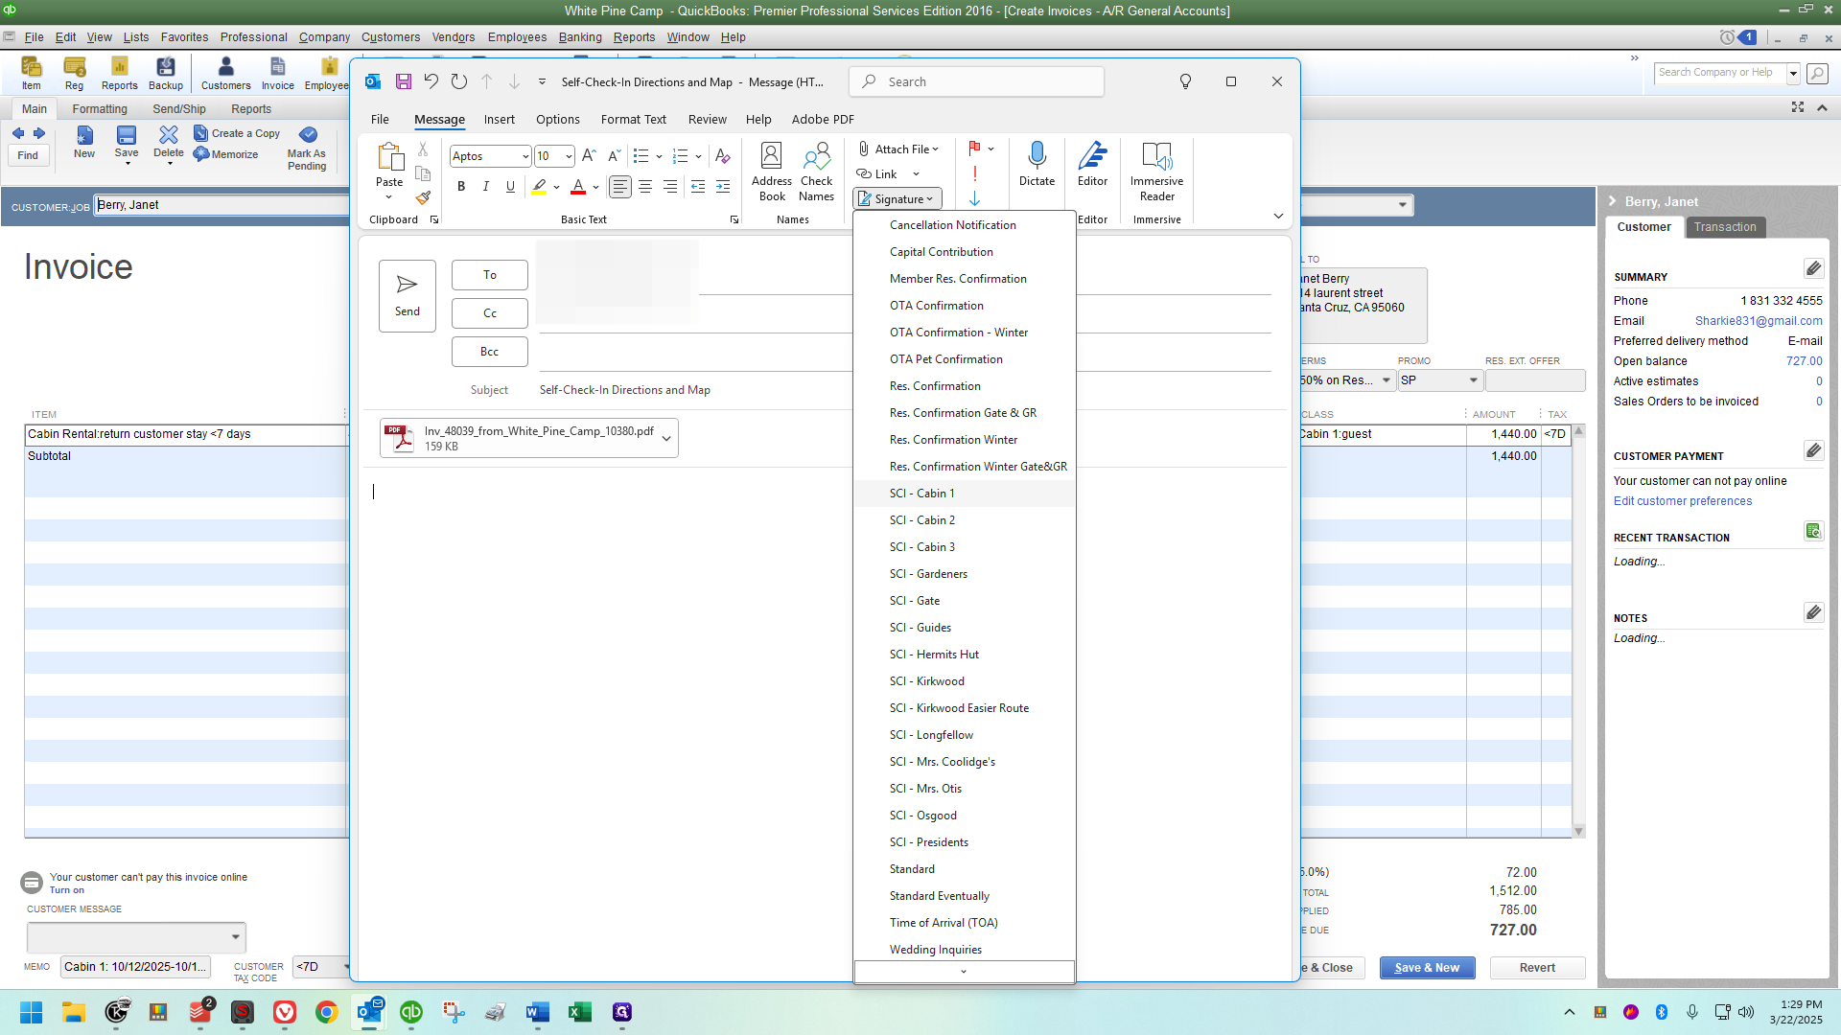Click the Undo arrow in Outlook message window
The image size is (1841, 1035).
[431, 81]
